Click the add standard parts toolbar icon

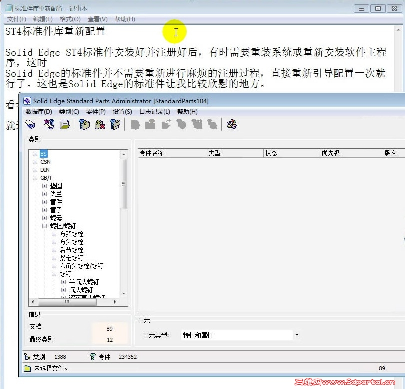tap(49, 124)
